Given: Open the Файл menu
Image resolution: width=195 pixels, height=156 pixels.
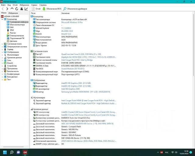Looking at the screenshot, I should point(3,5).
